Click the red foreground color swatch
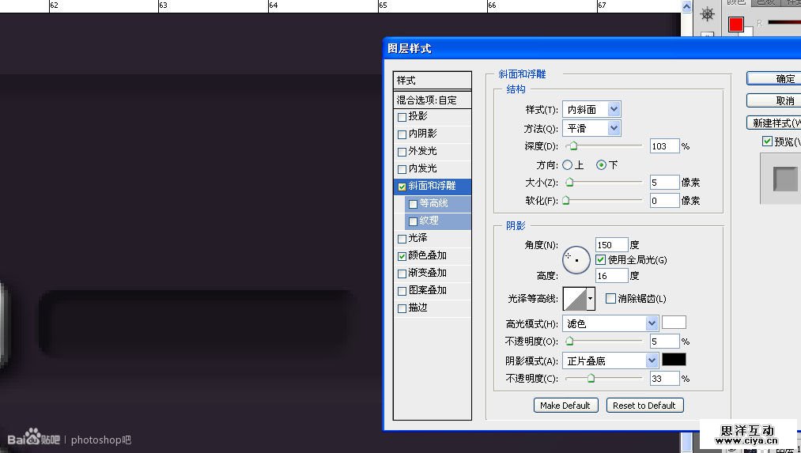Screen dimensions: 801x453 coord(735,25)
